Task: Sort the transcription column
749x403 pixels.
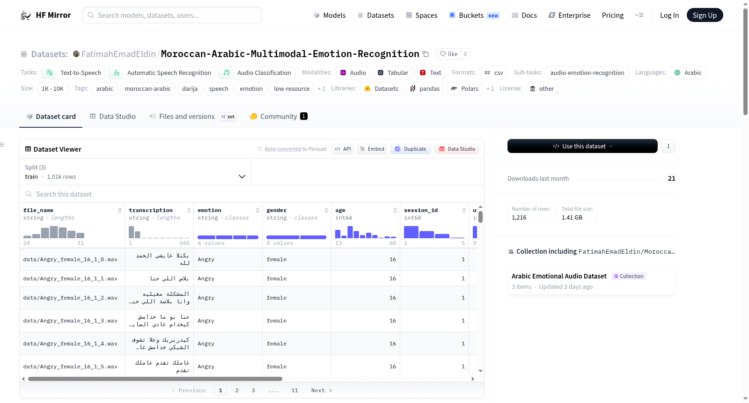Action: click(189, 210)
